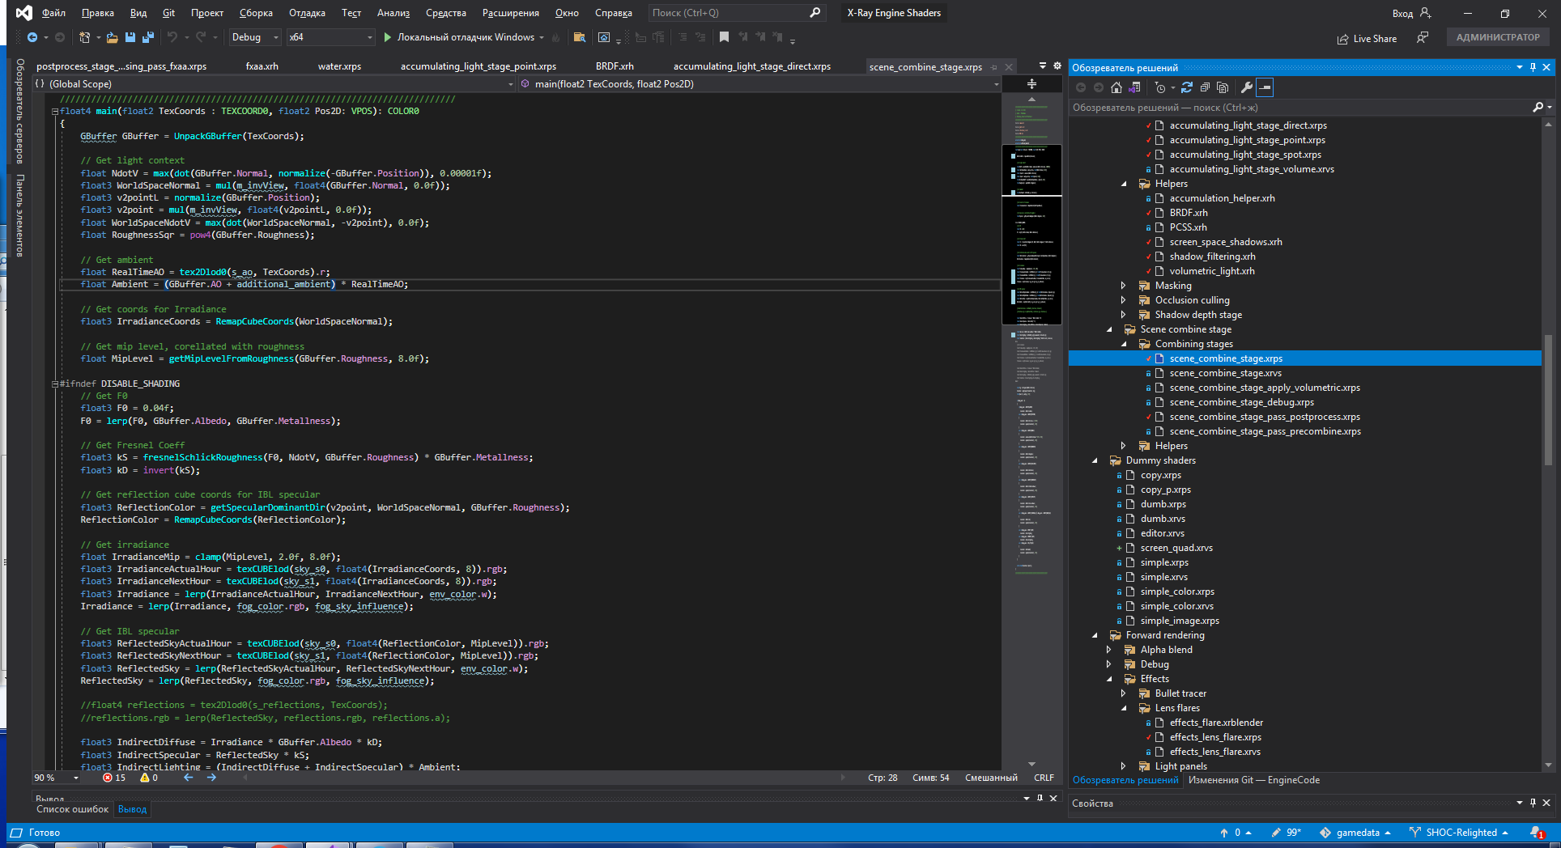The width and height of the screenshot is (1561, 848).
Task: Click the Home icon in Solution Explorer
Action: (1117, 87)
